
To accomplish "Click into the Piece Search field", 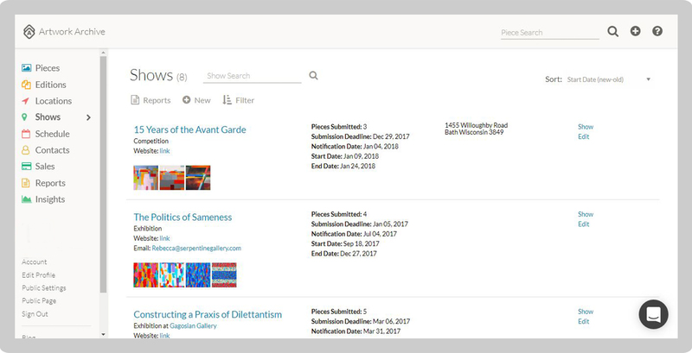I will coord(549,33).
